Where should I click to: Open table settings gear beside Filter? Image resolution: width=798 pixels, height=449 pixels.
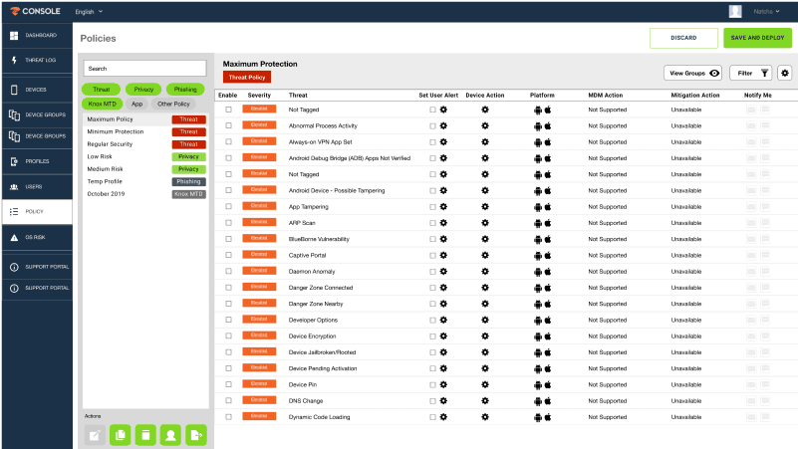coord(784,73)
